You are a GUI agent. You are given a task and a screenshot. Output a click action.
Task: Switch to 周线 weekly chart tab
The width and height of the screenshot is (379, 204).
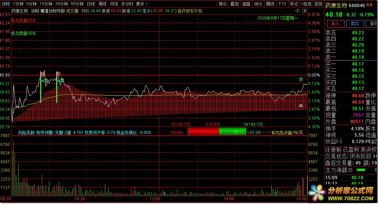[102, 4]
